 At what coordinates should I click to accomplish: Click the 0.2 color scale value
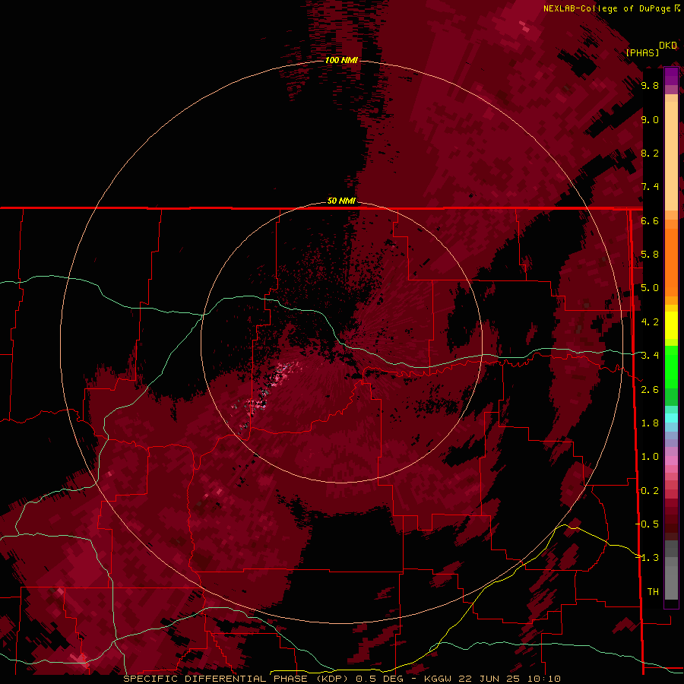click(650, 491)
